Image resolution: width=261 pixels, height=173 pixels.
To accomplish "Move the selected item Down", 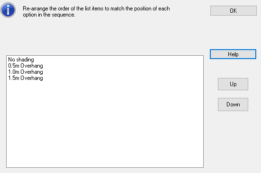I will tap(233, 104).
